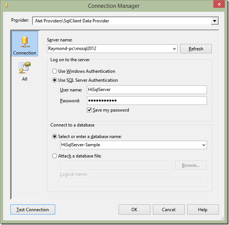The width and height of the screenshot is (229, 225).
Task: Toggle the Save my password checkbox
Action: tap(90, 110)
